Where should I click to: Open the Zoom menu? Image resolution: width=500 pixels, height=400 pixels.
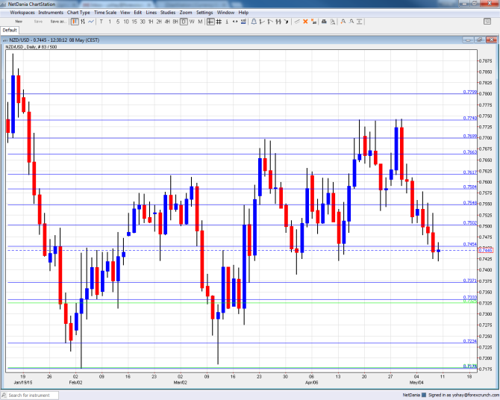click(186, 13)
